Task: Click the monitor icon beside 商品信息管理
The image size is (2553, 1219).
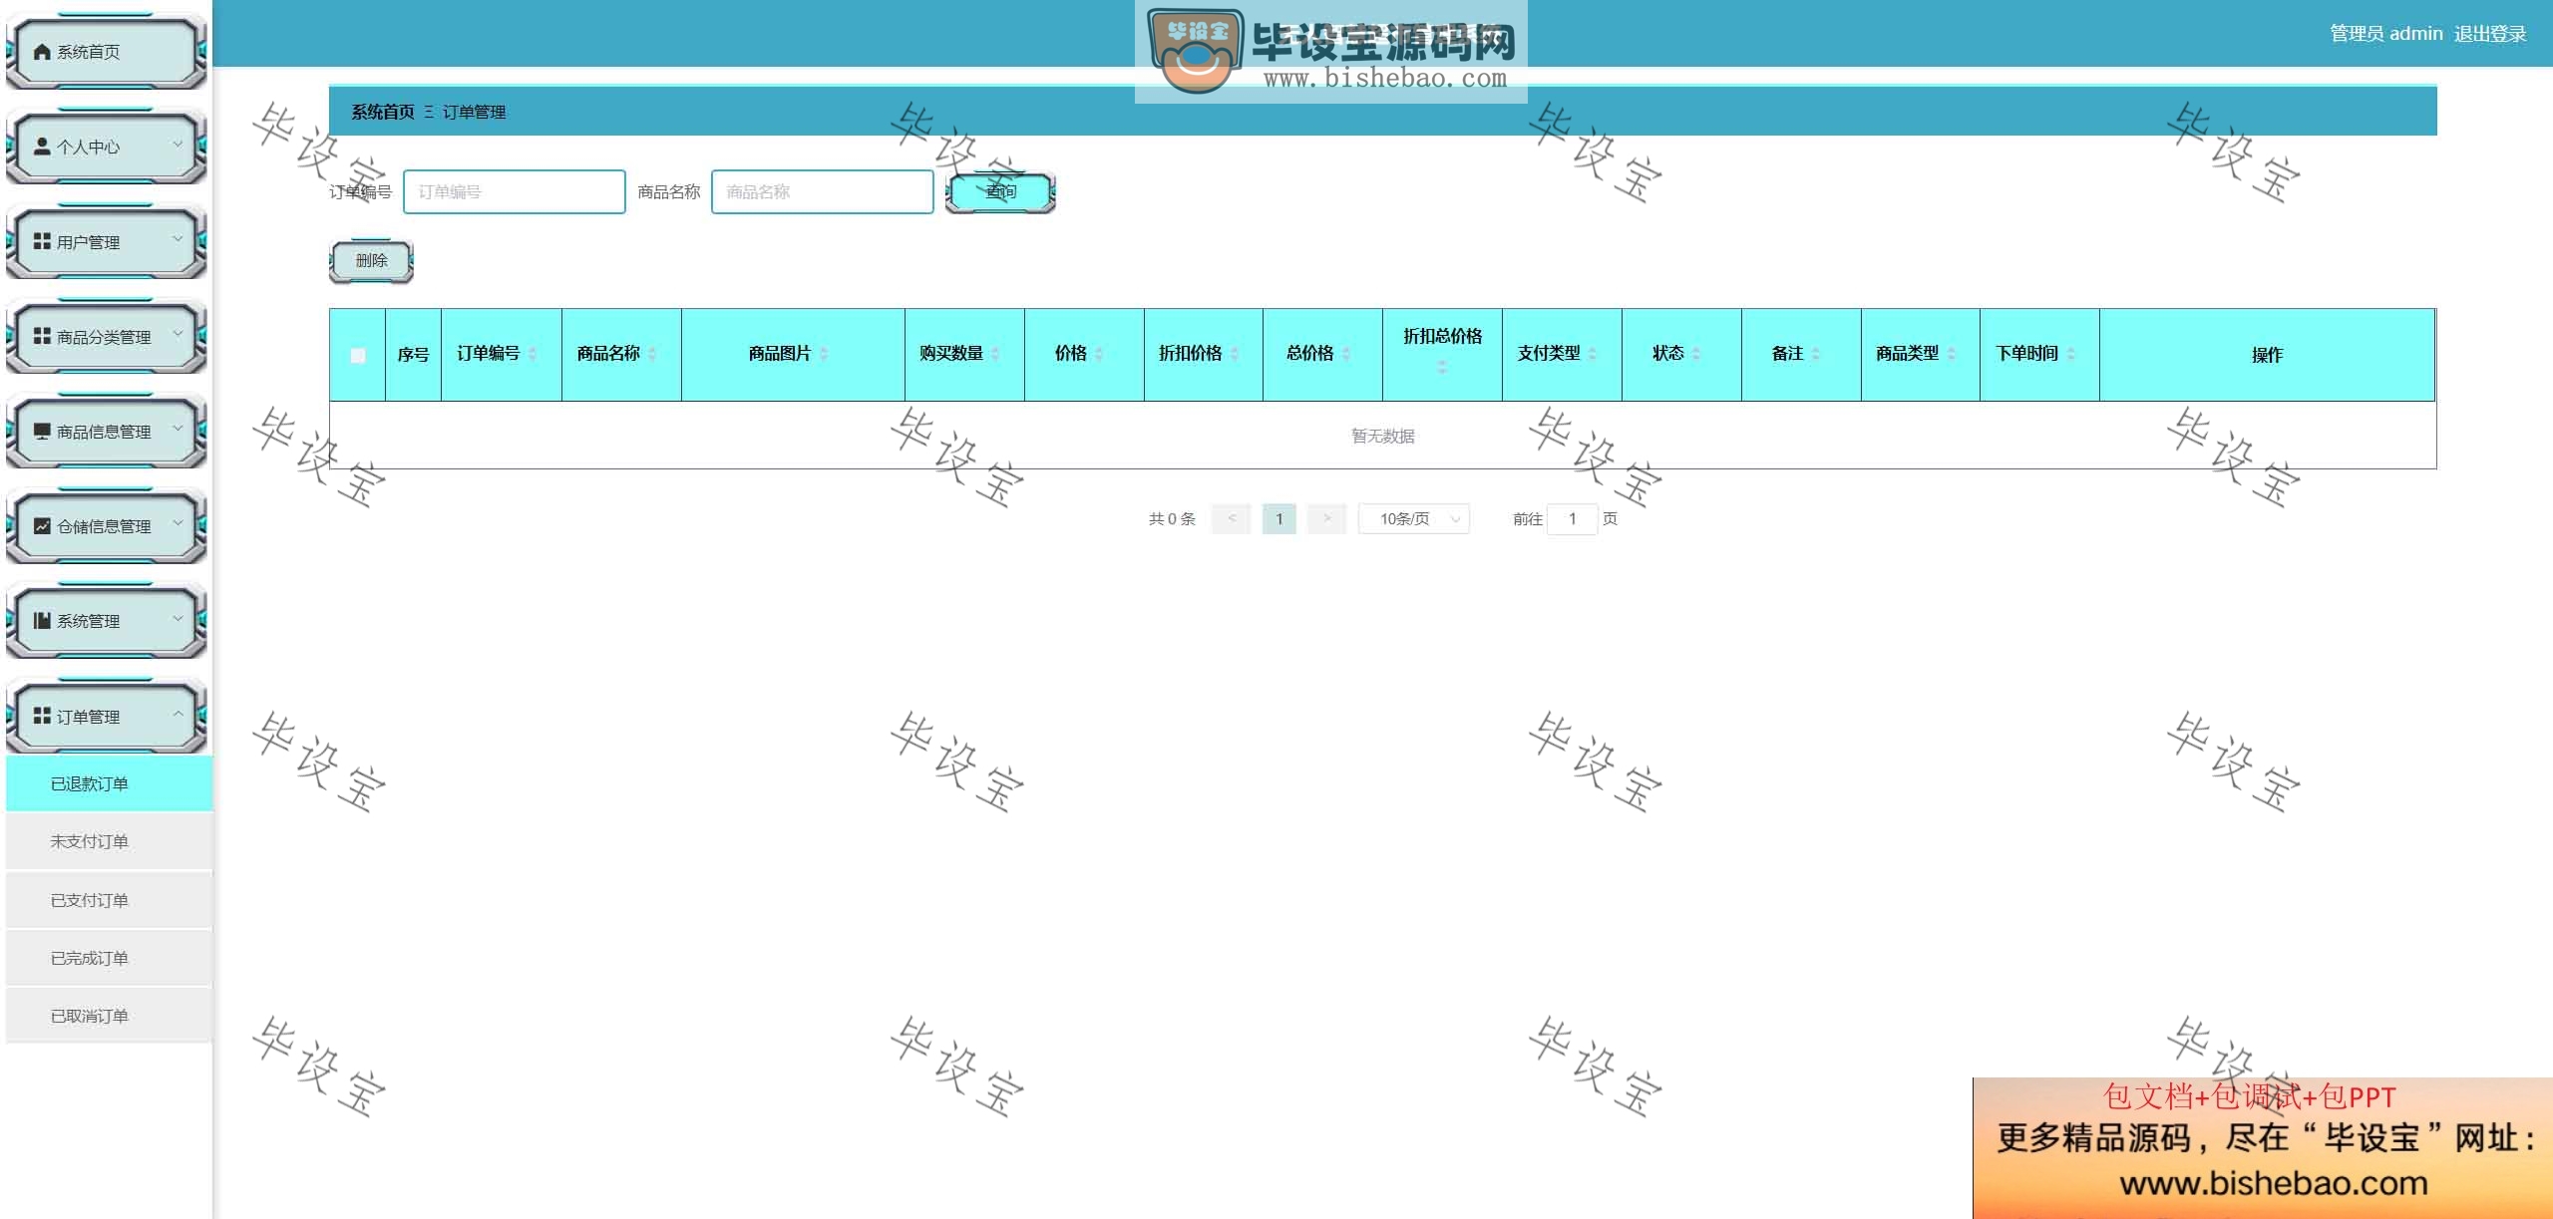Action: coord(42,431)
